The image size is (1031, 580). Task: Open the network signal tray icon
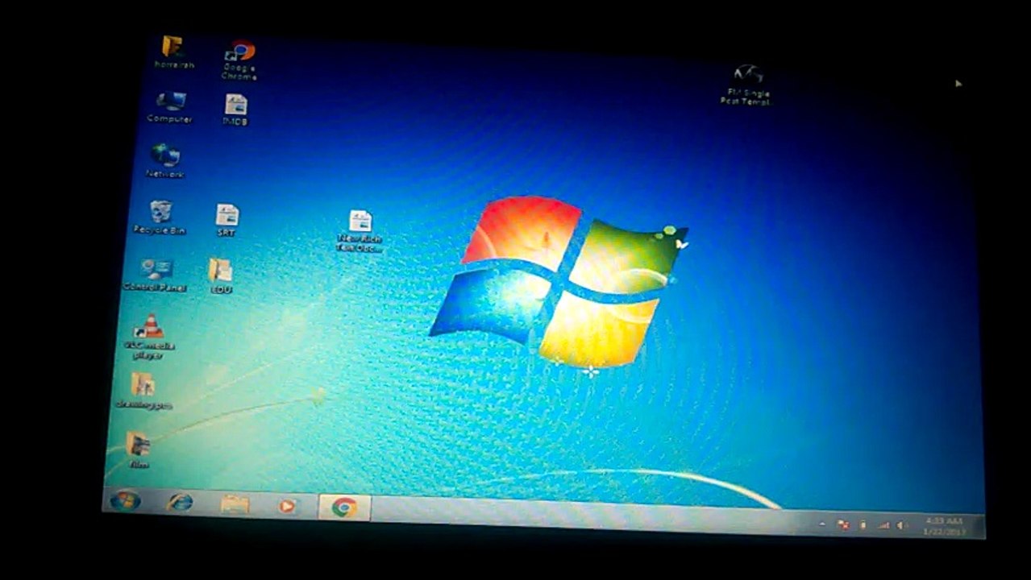coord(883,525)
